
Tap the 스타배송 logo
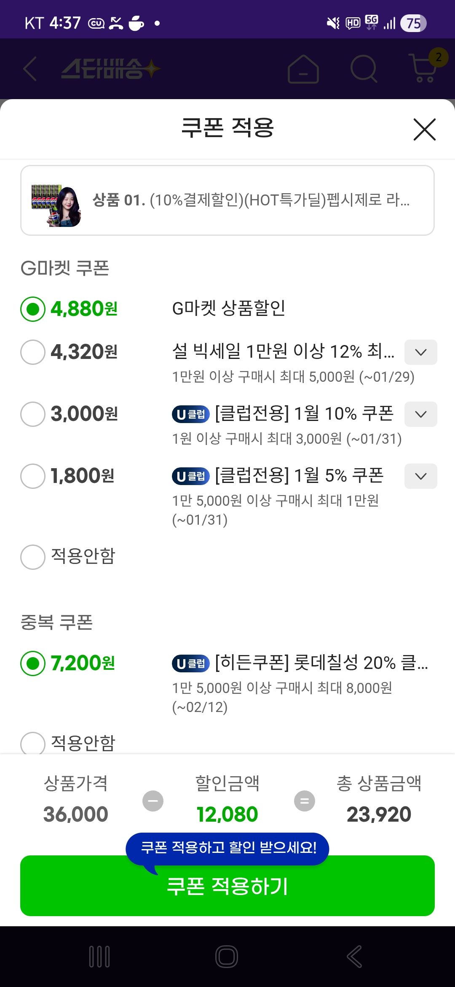click(110, 69)
